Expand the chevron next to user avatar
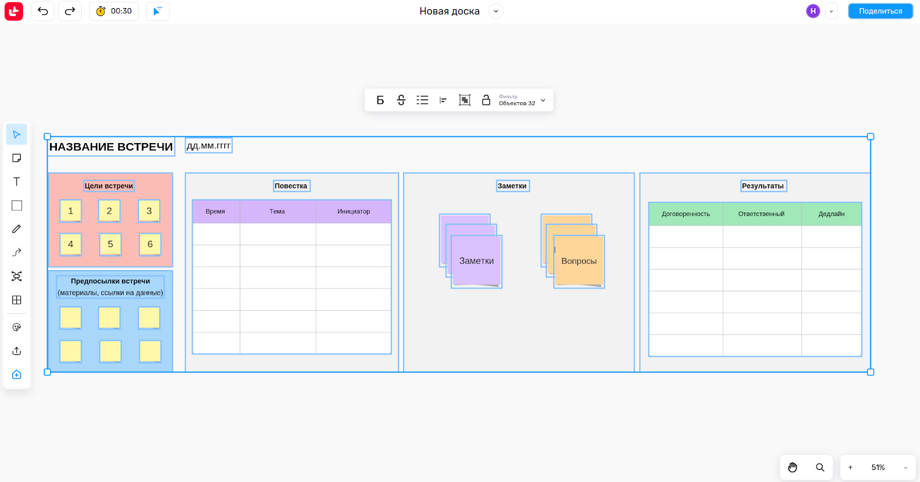Viewport: 920px width, 482px height. pos(831,11)
